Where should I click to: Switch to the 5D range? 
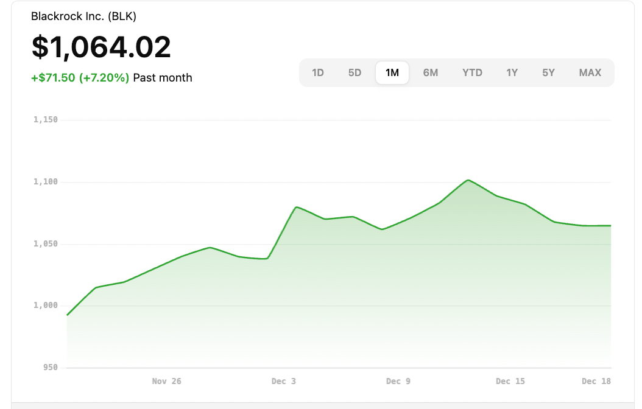pyautogui.click(x=355, y=73)
